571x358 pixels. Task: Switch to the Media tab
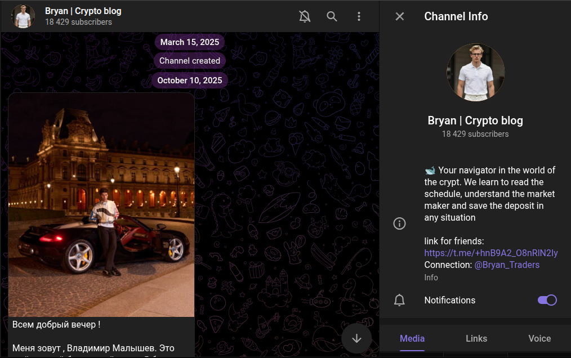(412, 338)
